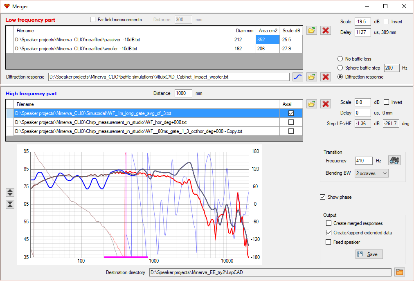Click low frequency Filename column header
The width and height of the screenshot is (414, 281).
[123, 31]
